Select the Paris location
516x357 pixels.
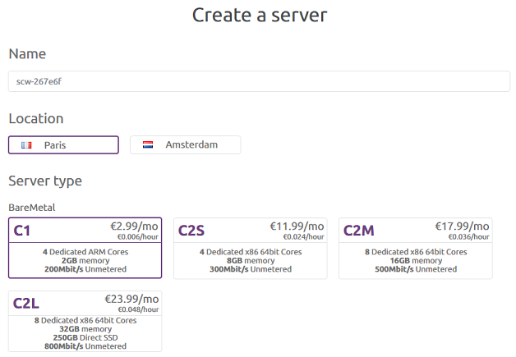click(x=63, y=145)
